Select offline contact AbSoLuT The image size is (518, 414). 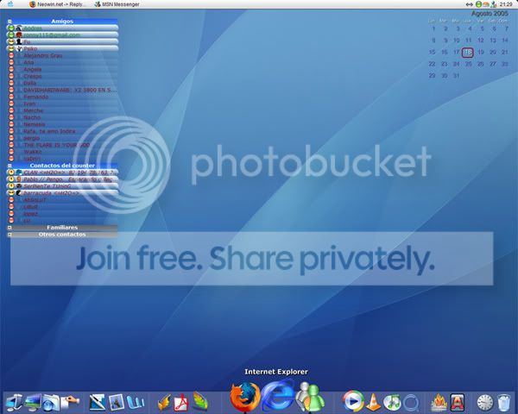click(x=62, y=200)
